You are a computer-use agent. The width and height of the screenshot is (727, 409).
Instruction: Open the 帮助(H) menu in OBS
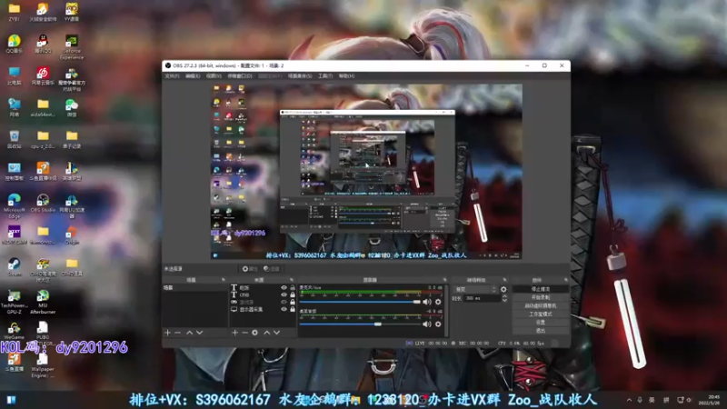point(346,76)
